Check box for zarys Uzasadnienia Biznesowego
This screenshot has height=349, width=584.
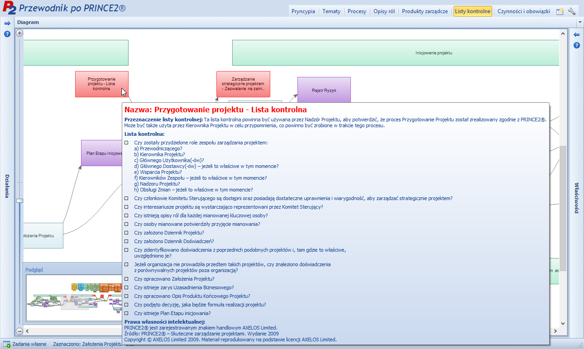(x=126, y=287)
